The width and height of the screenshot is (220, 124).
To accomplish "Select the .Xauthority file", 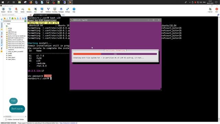I will pos(10,50).
